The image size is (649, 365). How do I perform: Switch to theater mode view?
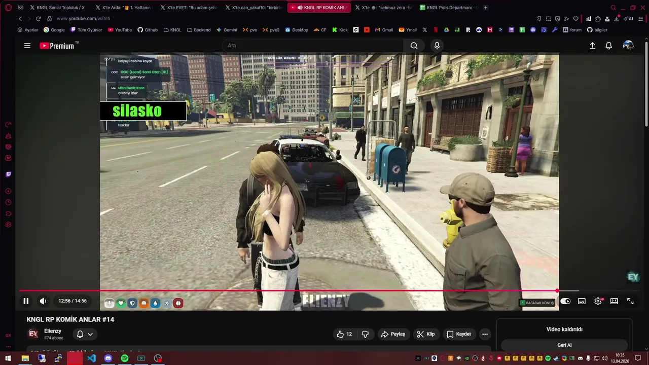coord(614,301)
